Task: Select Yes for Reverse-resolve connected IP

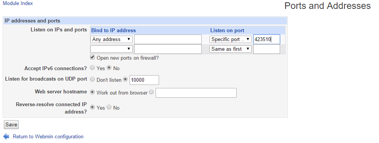Action: (x=92, y=107)
